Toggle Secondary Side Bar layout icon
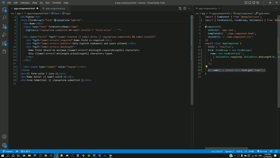Screen dimensions: 280x158 pyautogui.click(x=254, y=3)
